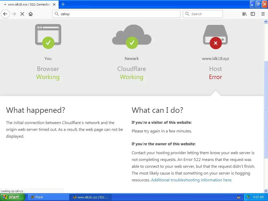
Task: Toggle the sidebar view icon
Action: pos(253,14)
